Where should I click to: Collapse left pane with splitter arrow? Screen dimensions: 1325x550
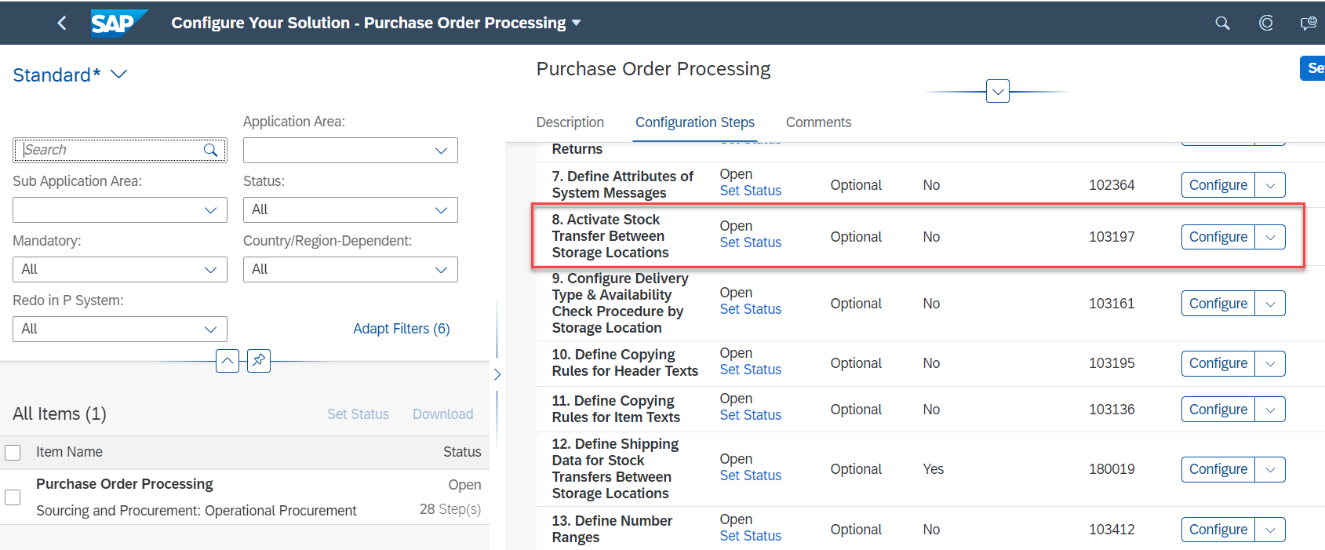tap(497, 374)
